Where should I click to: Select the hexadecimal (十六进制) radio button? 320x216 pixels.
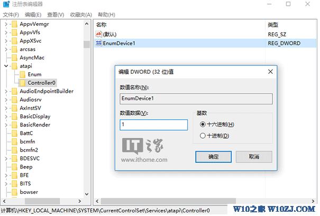[x=203, y=124]
